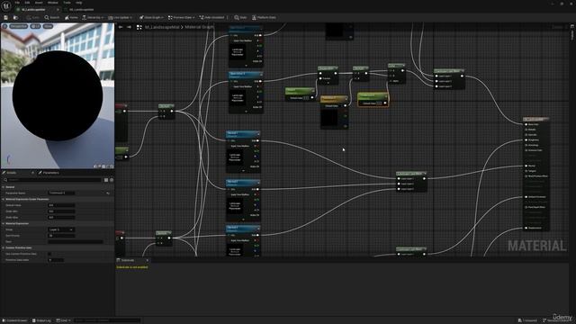Open the Output Log
Image resolution: width=576 pixels, height=324 pixels.
[x=41, y=320]
